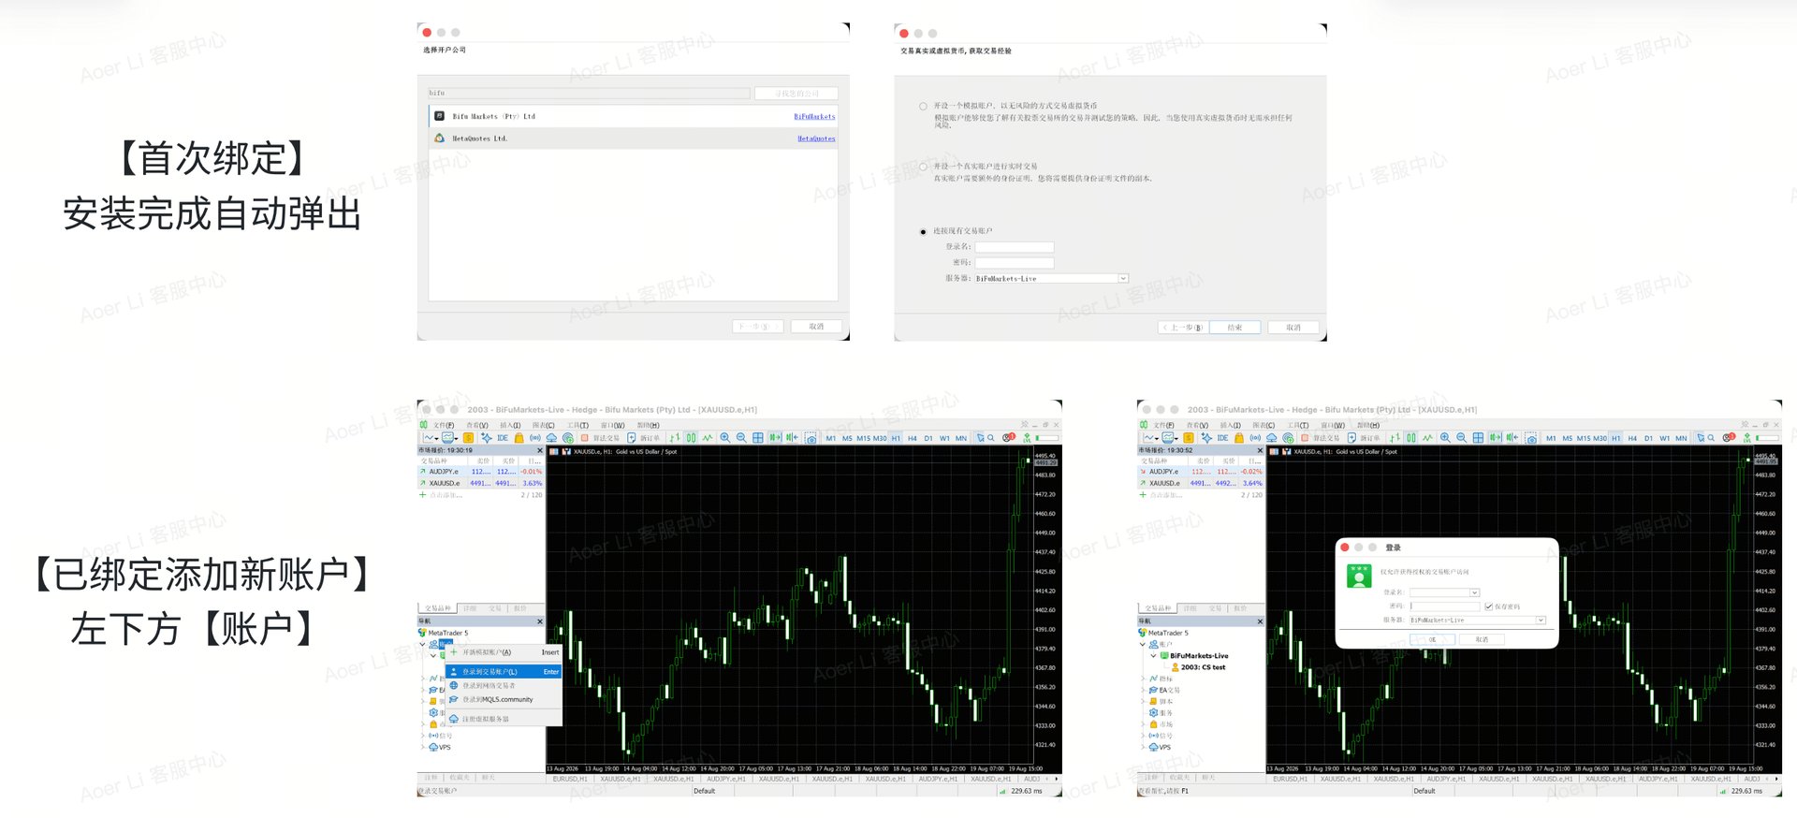Select the open demo account radio option

point(923,106)
